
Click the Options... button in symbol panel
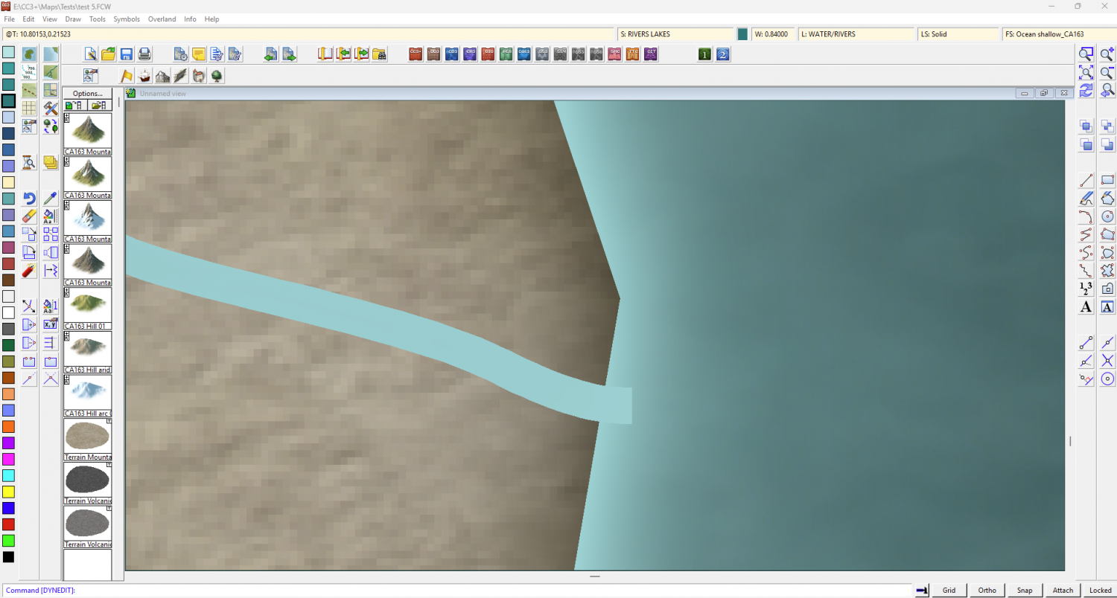pos(88,94)
